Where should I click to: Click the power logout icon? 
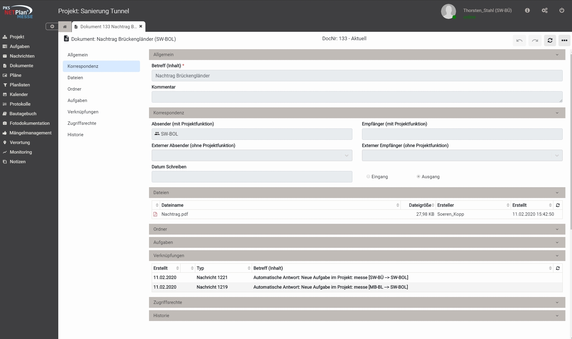pyautogui.click(x=562, y=10)
